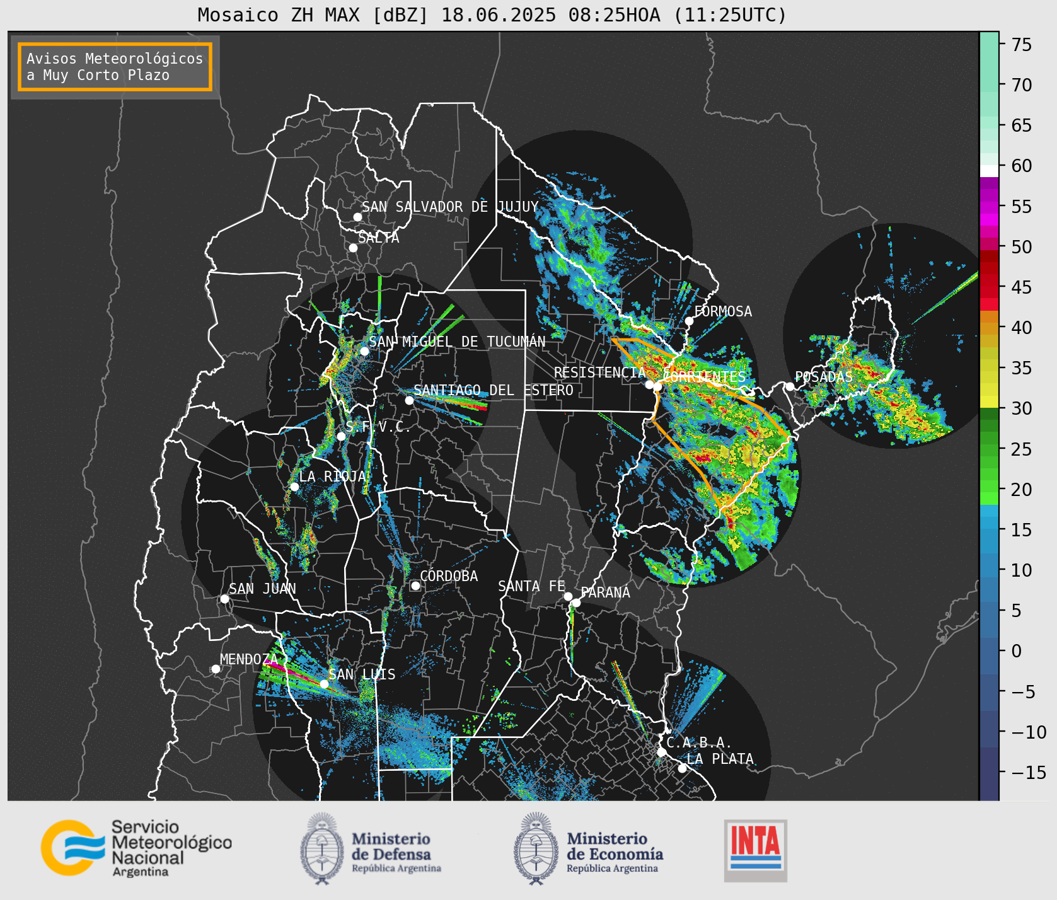Click the C.A.B.A. city marker
This screenshot has height=900, width=1057.
(661, 752)
